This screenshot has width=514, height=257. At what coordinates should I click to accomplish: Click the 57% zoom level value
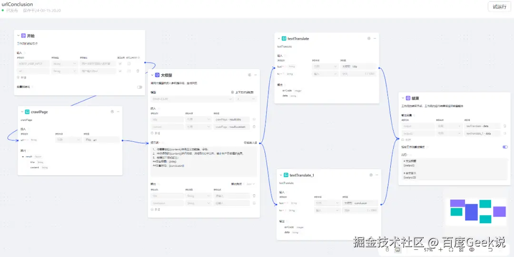[428, 250]
